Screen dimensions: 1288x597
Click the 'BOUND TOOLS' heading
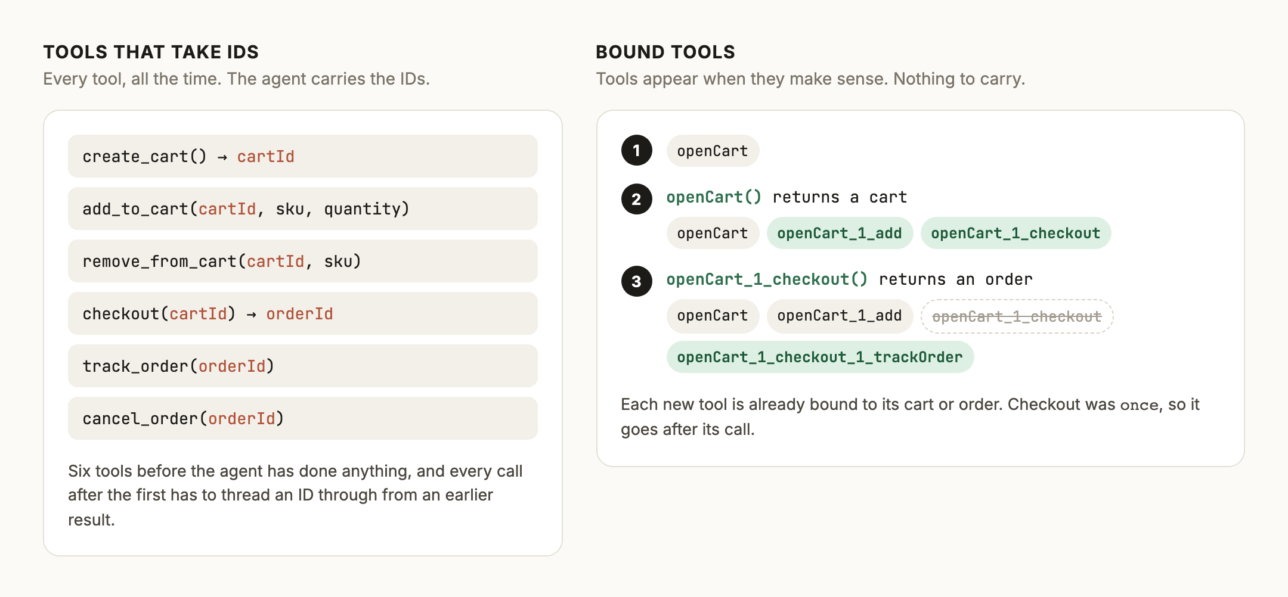point(665,52)
